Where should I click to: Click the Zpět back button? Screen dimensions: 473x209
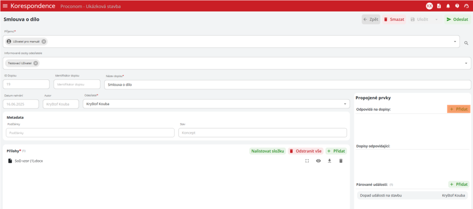pos(370,19)
